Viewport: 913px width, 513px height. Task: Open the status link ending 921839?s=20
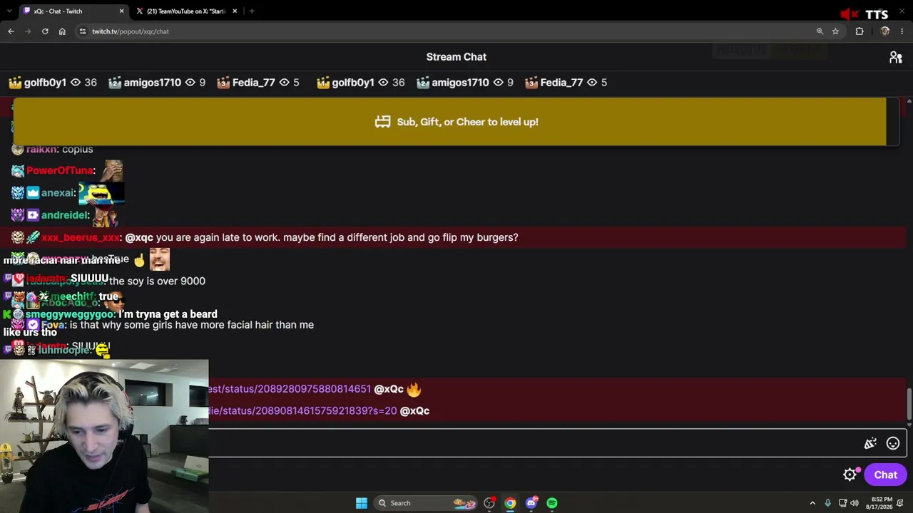coord(302,410)
